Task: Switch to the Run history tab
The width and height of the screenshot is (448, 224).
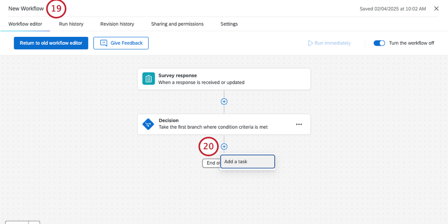Action: (x=71, y=24)
